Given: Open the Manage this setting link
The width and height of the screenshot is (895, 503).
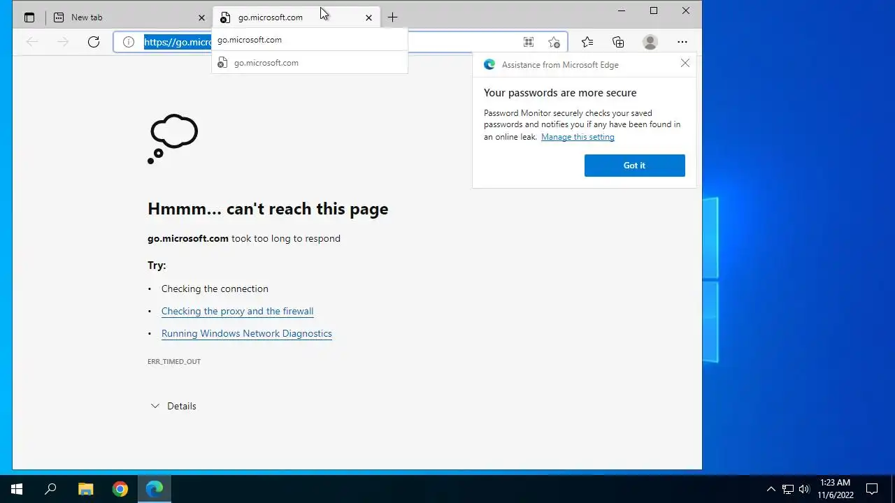Looking at the screenshot, I should (x=578, y=137).
